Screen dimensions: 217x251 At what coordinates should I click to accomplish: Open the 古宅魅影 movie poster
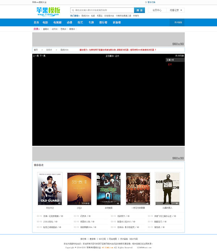(109, 189)
